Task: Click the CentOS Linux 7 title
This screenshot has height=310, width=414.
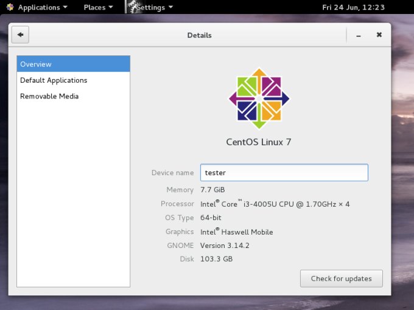Action: (259, 142)
